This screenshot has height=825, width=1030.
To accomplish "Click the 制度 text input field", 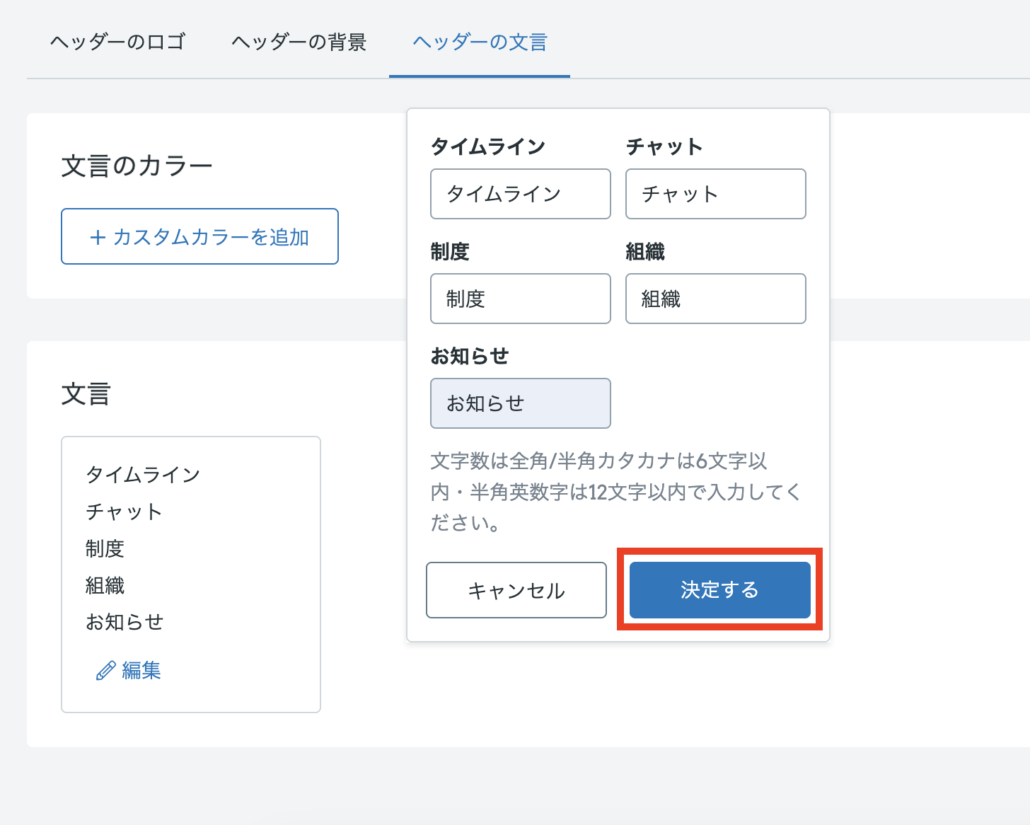I will click(x=521, y=299).
